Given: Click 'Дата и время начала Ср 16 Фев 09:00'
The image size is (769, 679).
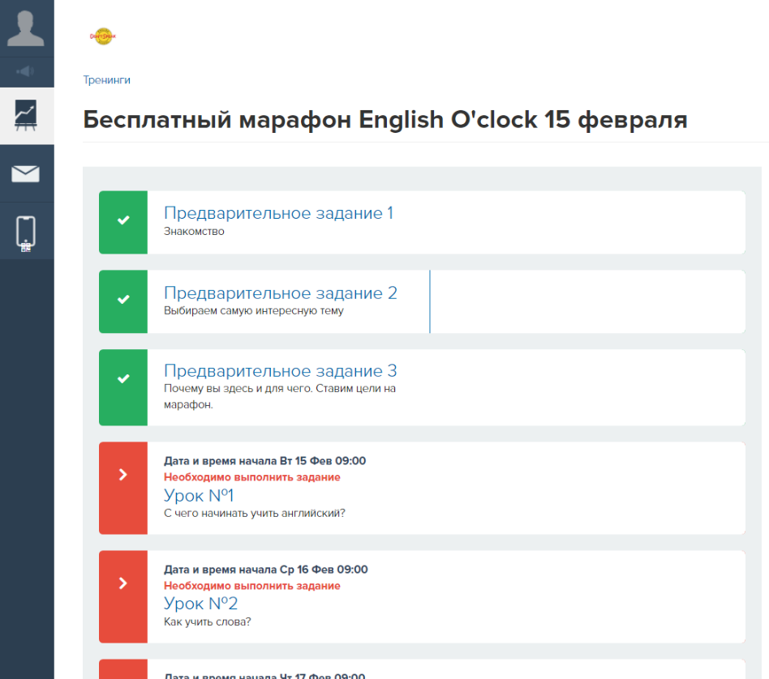Looking at the screenshot, I should click(266, 570).
